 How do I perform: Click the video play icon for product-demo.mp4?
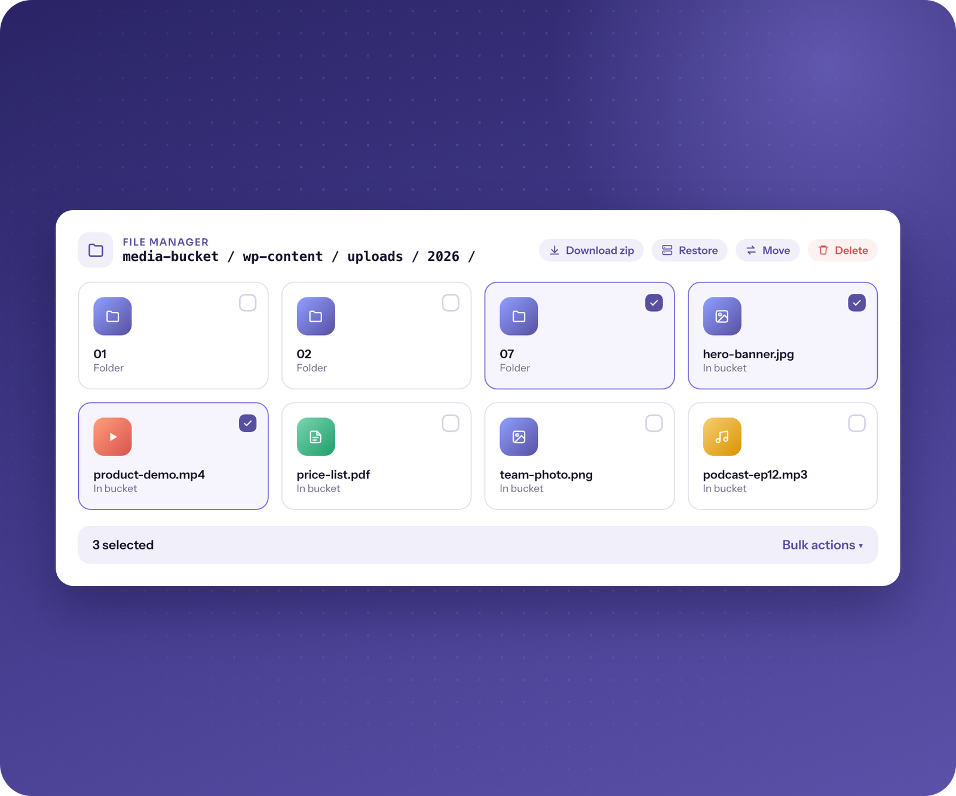tap(112, 437)
